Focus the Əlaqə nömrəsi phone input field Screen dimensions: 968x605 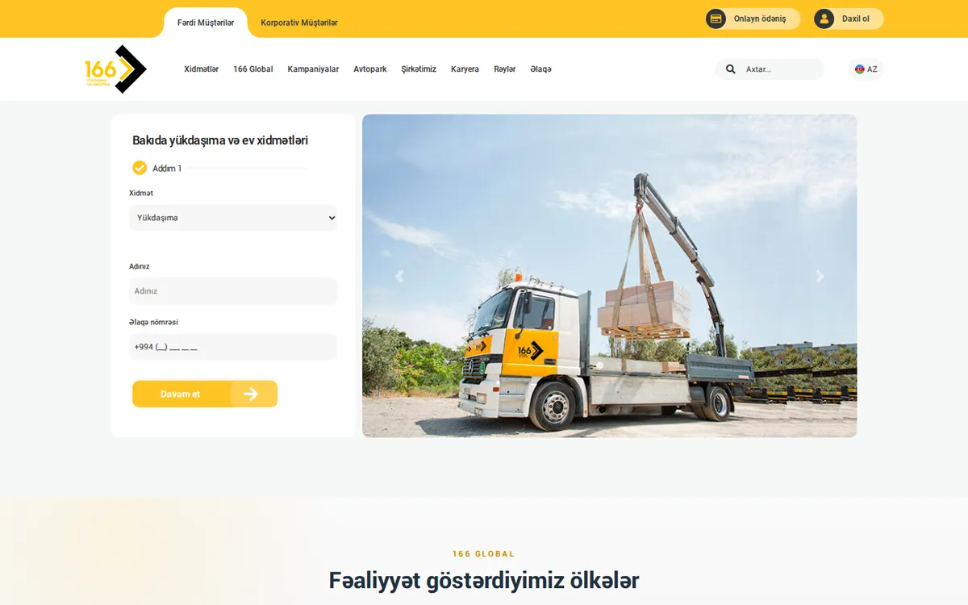[233, 347]
